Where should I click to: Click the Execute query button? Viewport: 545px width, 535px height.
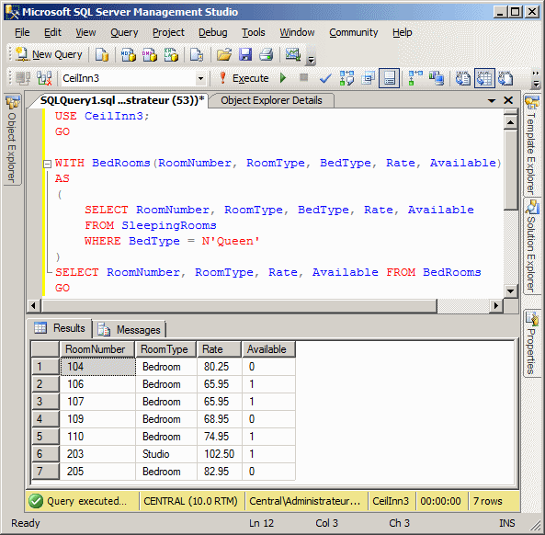tap(244, 78)
